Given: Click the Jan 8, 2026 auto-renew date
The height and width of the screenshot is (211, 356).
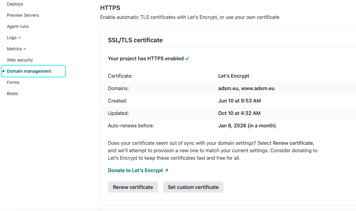Looking at the screenshot, I should coord(247,126).
